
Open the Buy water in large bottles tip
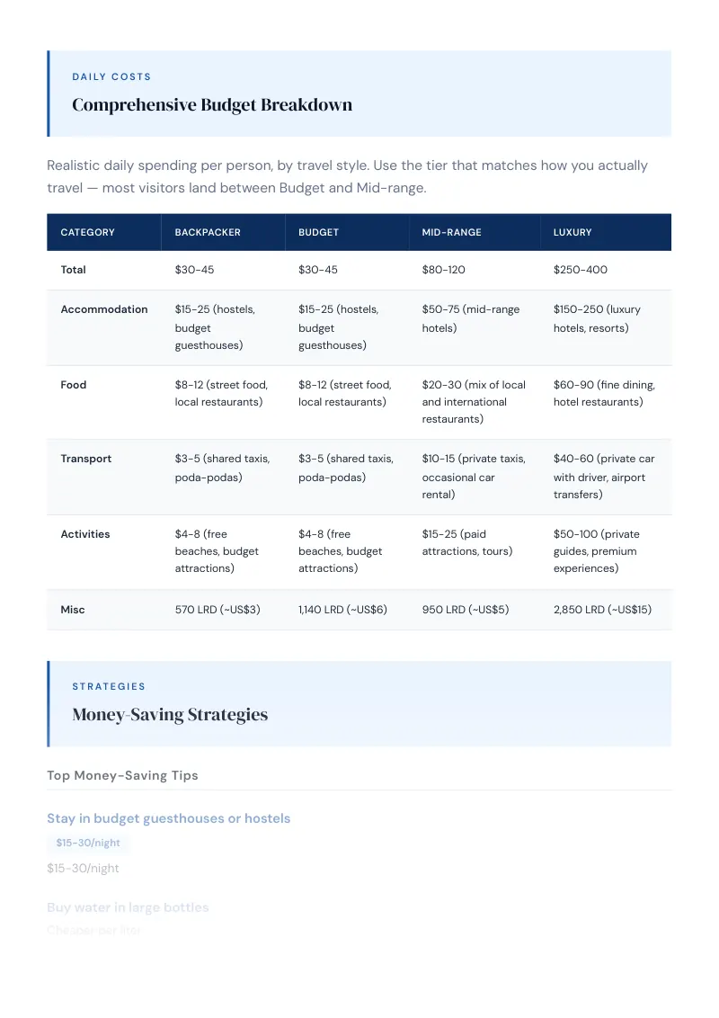[x=128, y=907]
